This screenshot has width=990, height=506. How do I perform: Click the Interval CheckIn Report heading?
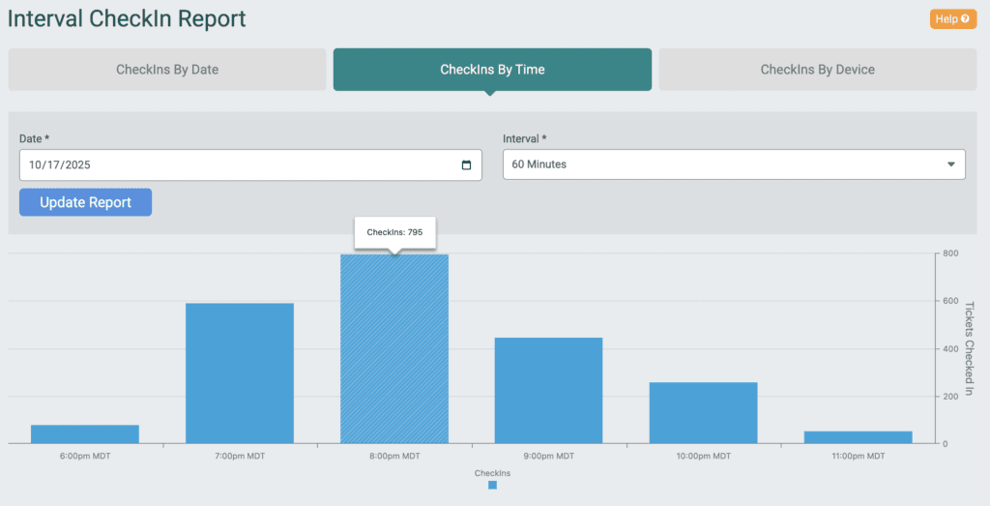[127, 18]
